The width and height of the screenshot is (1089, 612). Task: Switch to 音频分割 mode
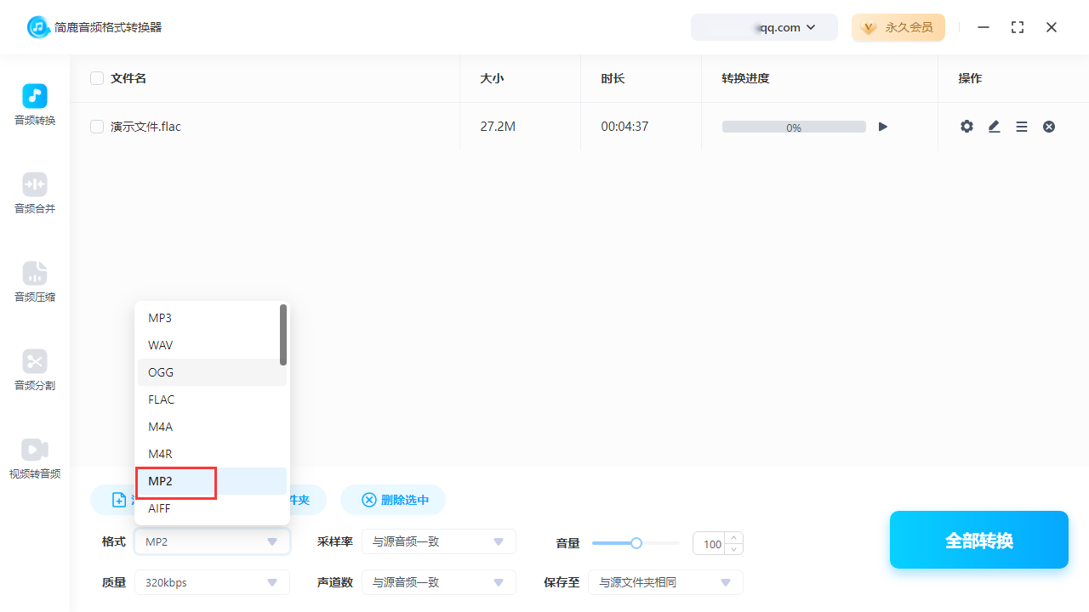coord(34,369)
